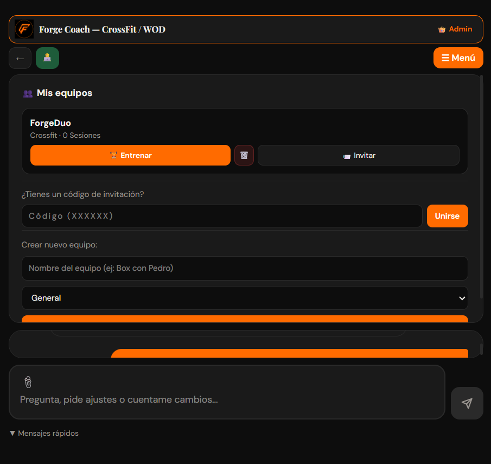Delete ForgeDuo team with trash icon
The height and width of the screenshot is (464, 491).
tap(244, 155)
